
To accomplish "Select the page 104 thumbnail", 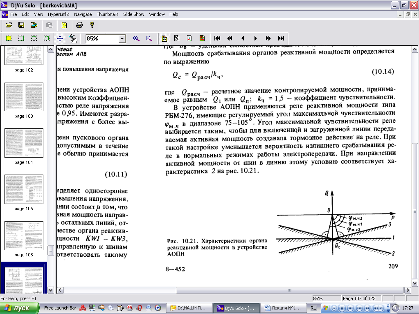I will (x=24, y=143).
